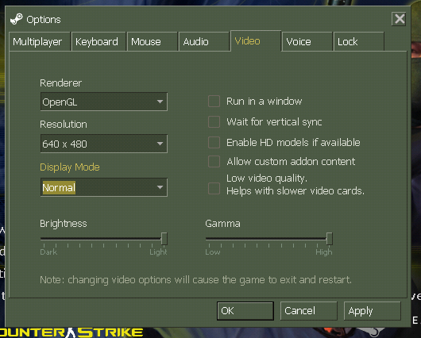Click the Cancel button
This screenshot has height=338, width=421.
pyautogui.click(x=309, y=311)
